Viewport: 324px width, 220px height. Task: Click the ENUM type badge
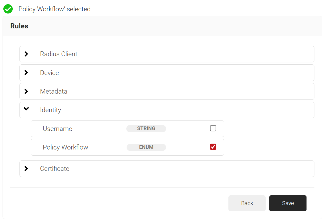click(146, 147)
